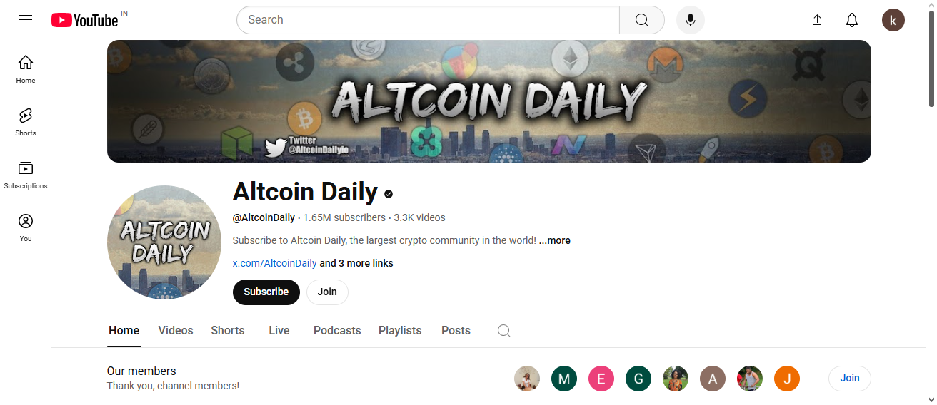The height and width of the screenshot is (405, 937).
Task: Subscribe to Altcoin Daily
Action: 266,292
